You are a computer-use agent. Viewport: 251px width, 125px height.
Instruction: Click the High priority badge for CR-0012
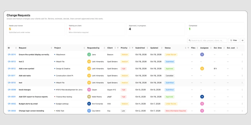coord(123,68)
